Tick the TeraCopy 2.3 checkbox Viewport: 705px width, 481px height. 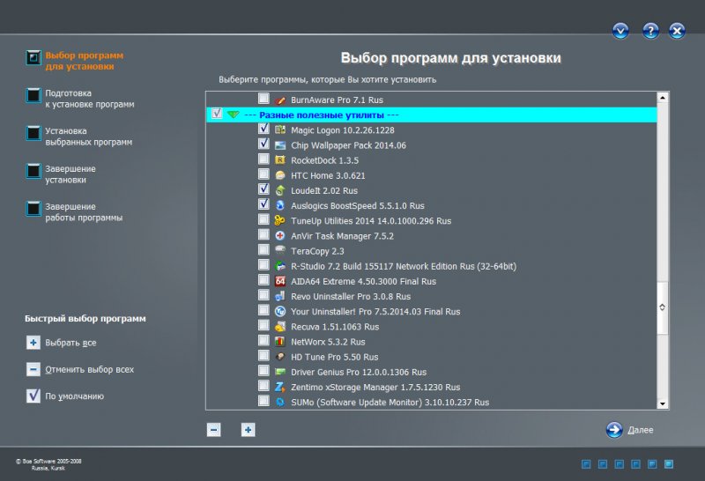[x=263, y=250]
